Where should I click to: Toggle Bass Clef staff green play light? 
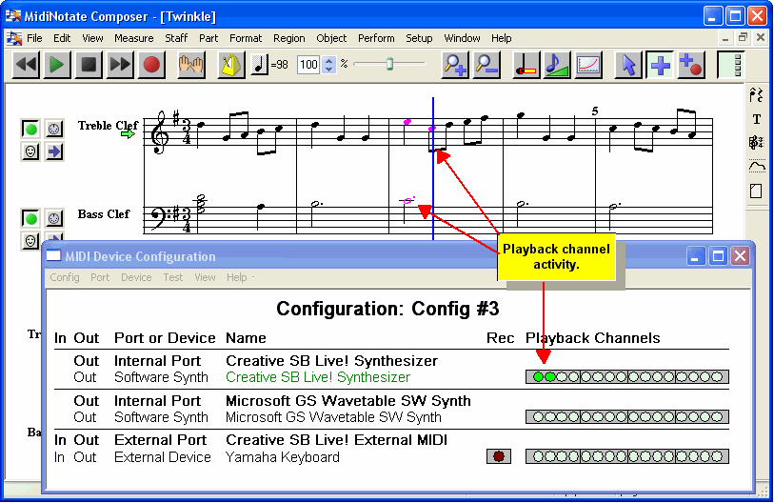pyautogui.click(x=31, y=219)
